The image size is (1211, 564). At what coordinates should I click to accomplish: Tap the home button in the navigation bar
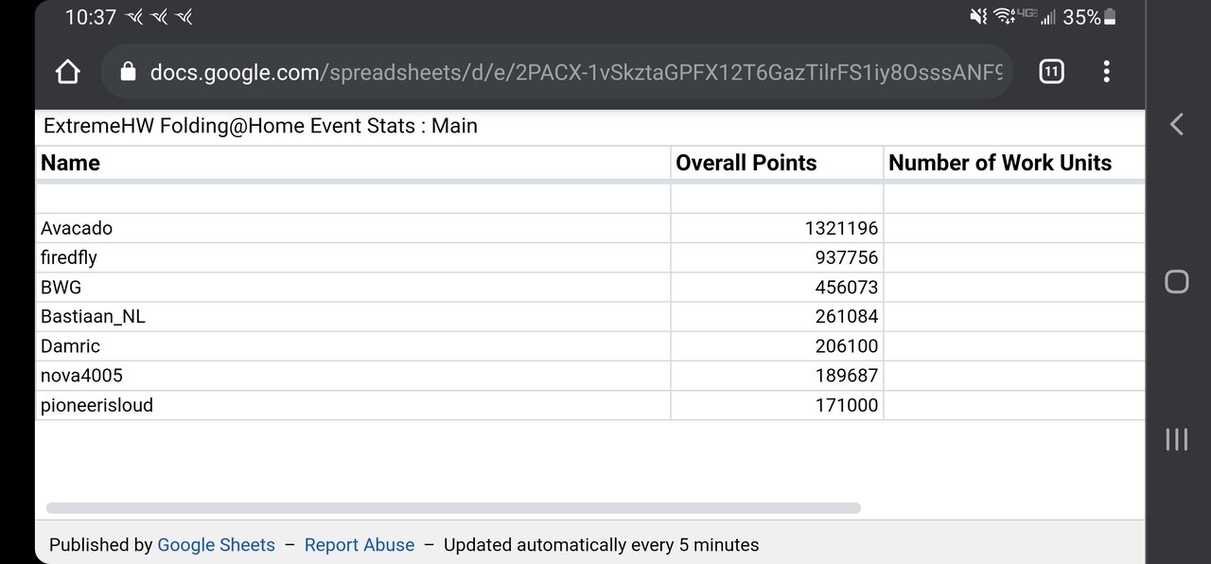[1175, 282]
